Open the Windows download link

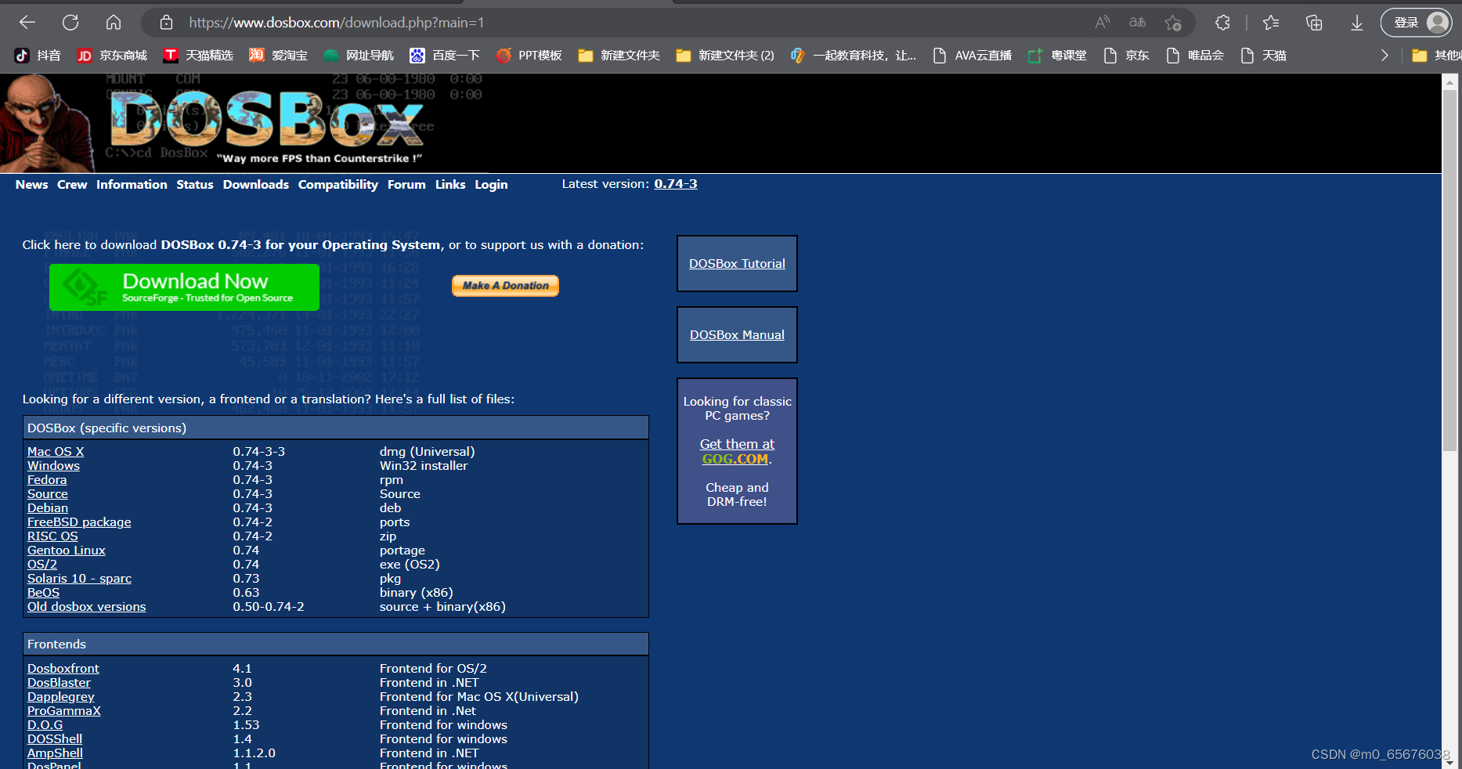tap(53, 466)
